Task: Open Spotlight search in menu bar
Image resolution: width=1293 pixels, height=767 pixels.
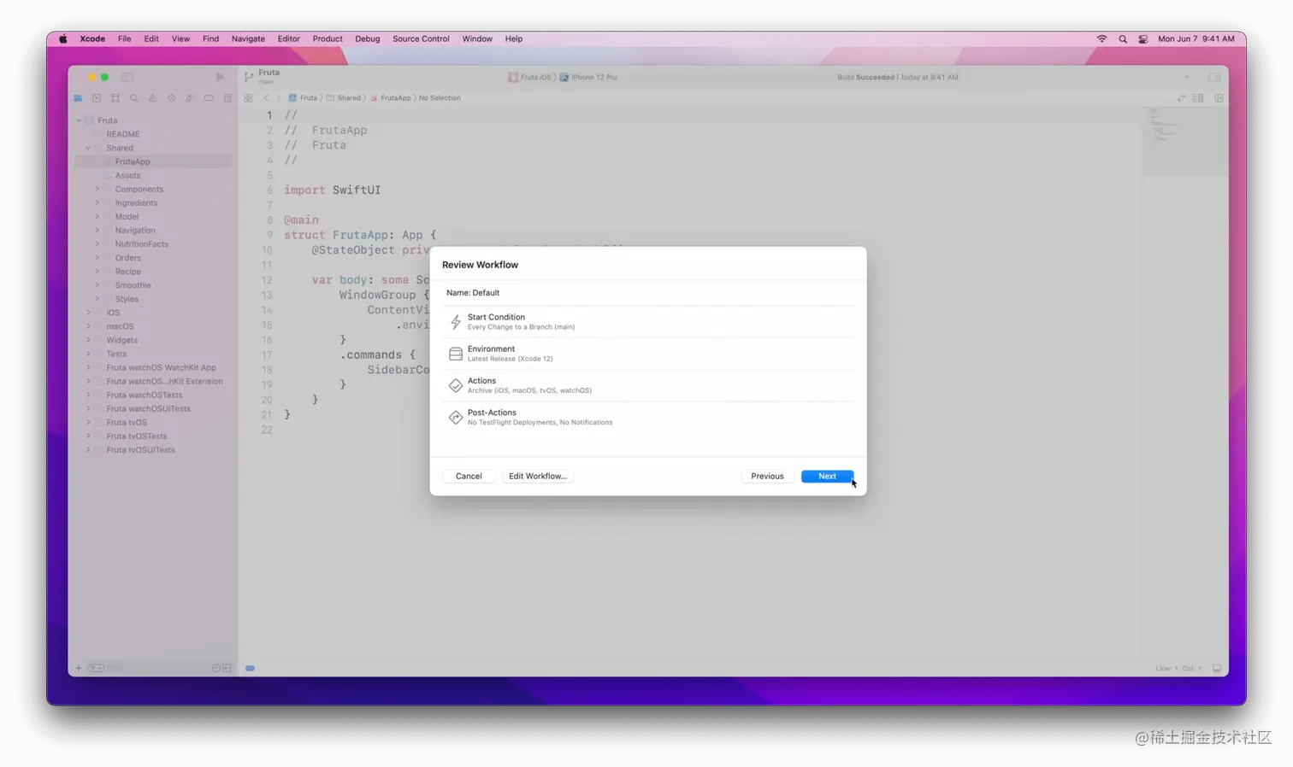Action: click(x=1123, y=38)
